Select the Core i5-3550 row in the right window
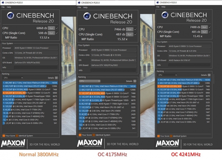The width and height of the screenshot is (222, 160). pyautogui.click(x=184, y=119)
